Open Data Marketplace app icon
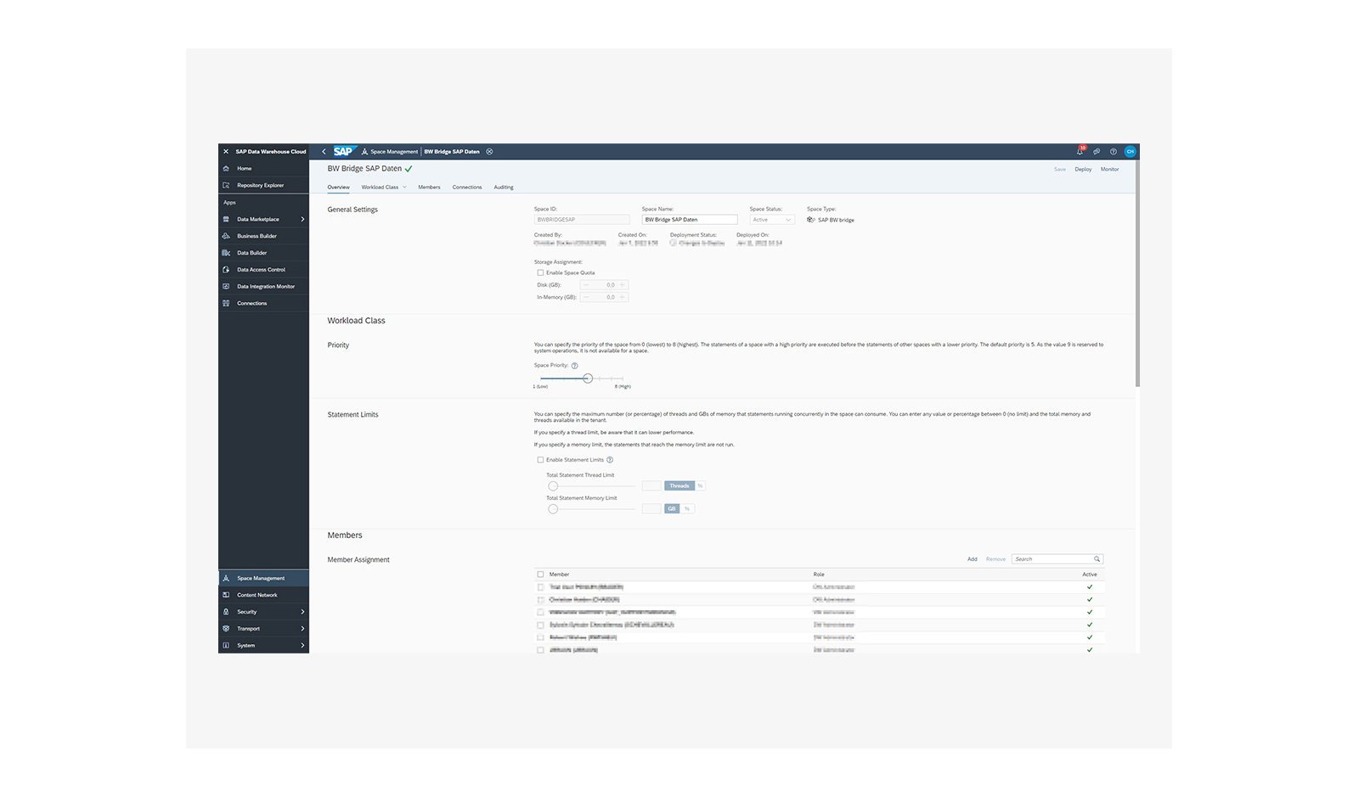1359x796 pixels. pos(226,219)
